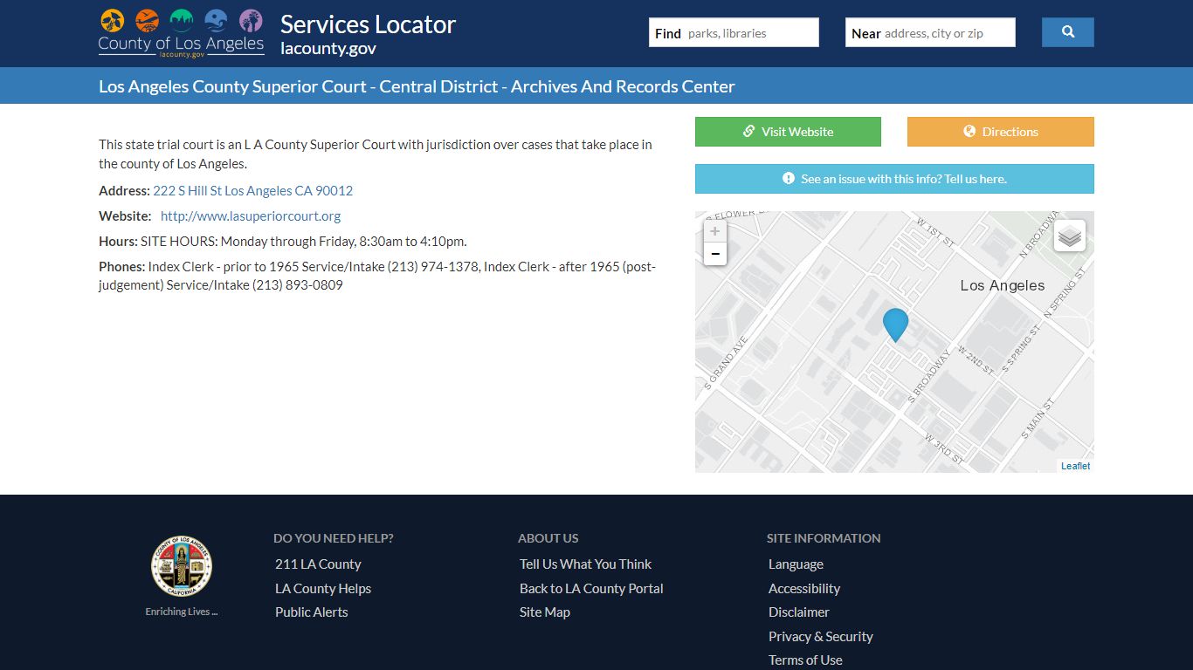Click the Enriching Lives tagline
Viewport: 1193px width, 670px height.
[181, 612]
